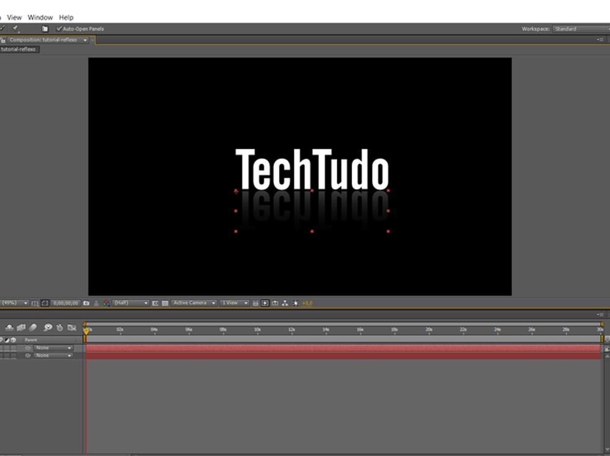Click the current time 0;00;00;00 field
The image size is (610, 456).
tap(66, 303)
